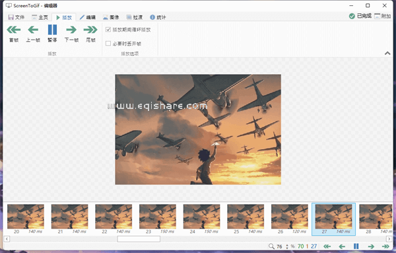Image resolution: width=396 pixels, height=253 pixels.
Task: Jump to last frame in ribbon (尾帧)
Action: 90,33
